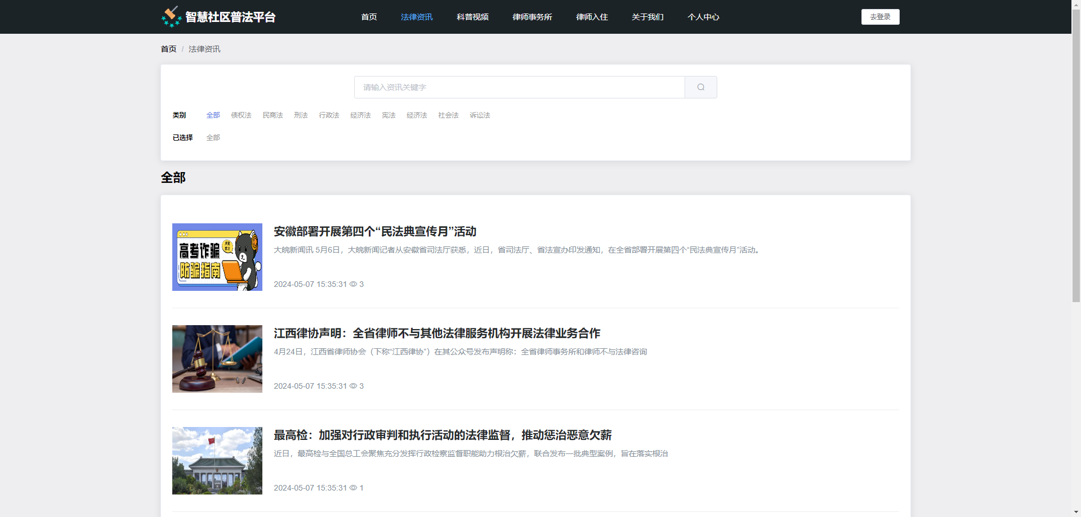Image resolution: width=1081 pixels, height=517 pixels.
Task: Filter by the 刑法 category
Action: (301, 115)
